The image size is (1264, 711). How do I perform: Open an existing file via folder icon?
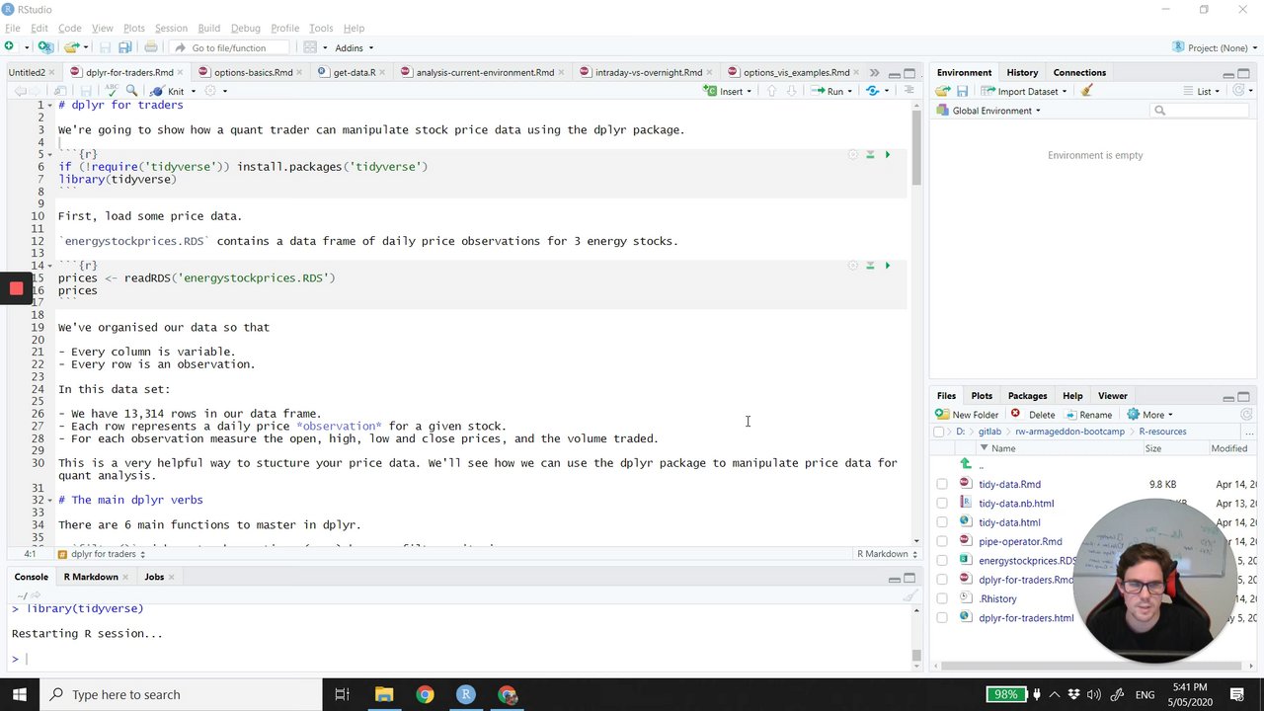(x=71, y=47)
